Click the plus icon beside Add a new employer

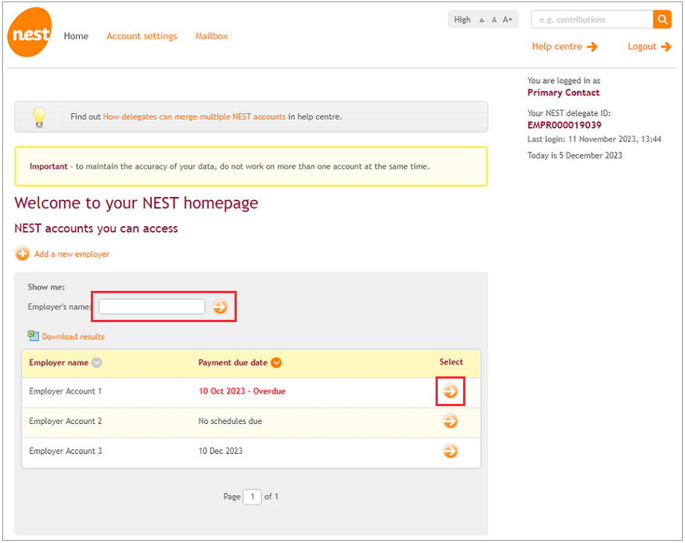pyautogui.click(x=22, y=254)
